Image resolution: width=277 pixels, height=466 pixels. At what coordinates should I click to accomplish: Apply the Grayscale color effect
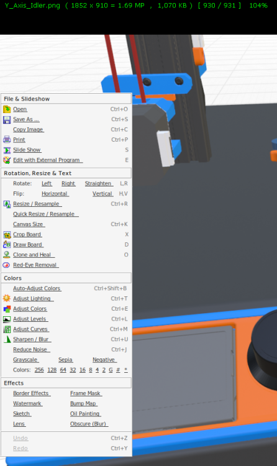(25, 360)
